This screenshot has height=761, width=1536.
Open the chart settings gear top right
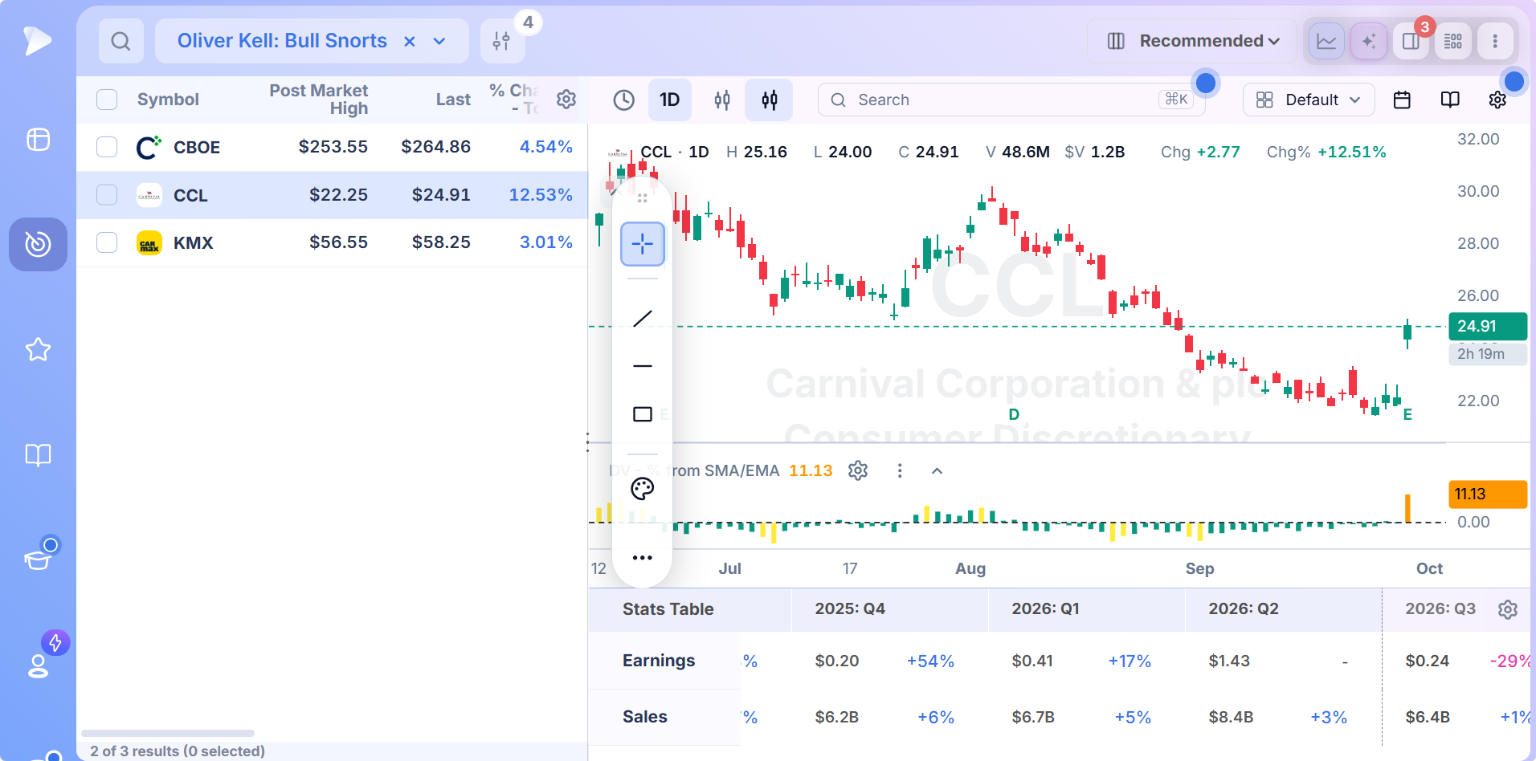point(1497,100)
